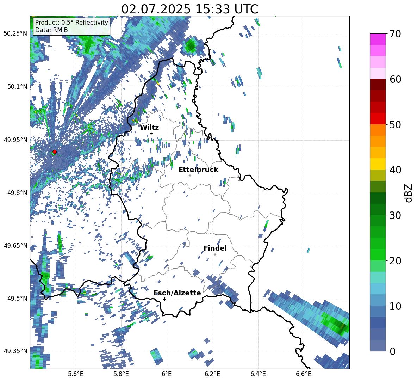Viewport: 417px width, 381px height.
Task: Click the 49.95°N latitude label
Action: click(15, 140)
